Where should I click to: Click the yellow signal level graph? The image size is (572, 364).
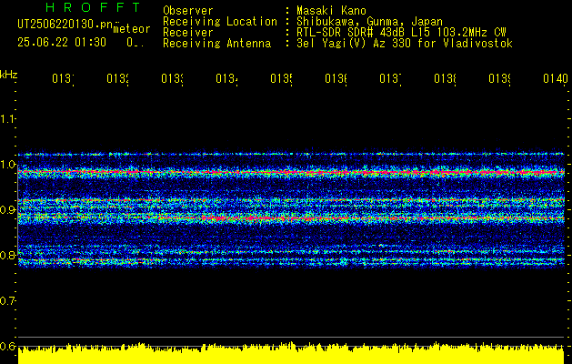pyautogui.click(x=291, y=353)
